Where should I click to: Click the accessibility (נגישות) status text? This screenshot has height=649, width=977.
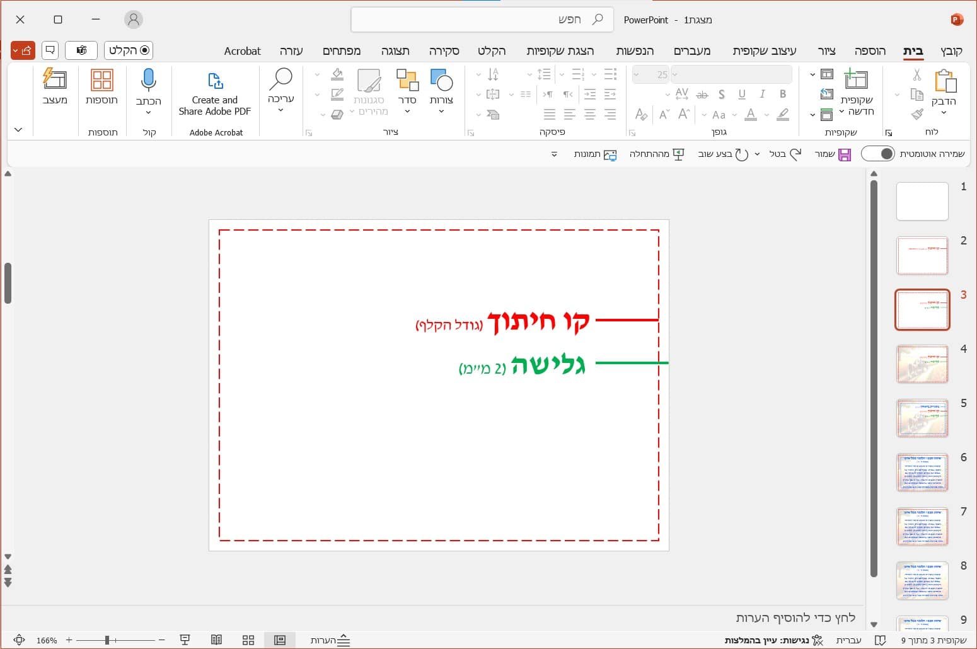point(774,640)
